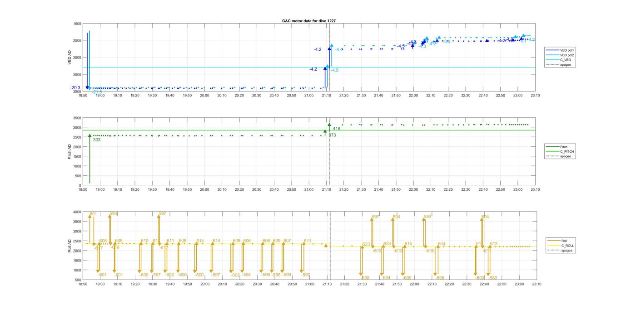Click the 'Roll AD' y-axis label
This screenshot has height=314, width=636.
coord(70,246)
